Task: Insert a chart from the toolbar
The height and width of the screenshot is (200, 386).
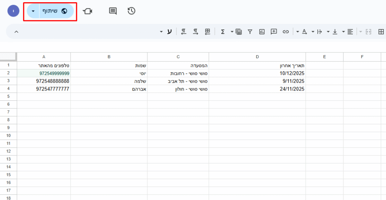Action: tap(262, 32)
